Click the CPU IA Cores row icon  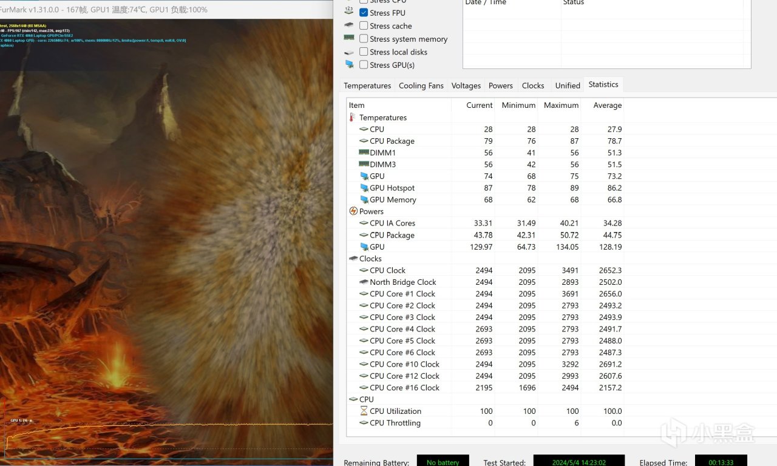[x=364, y=223]
